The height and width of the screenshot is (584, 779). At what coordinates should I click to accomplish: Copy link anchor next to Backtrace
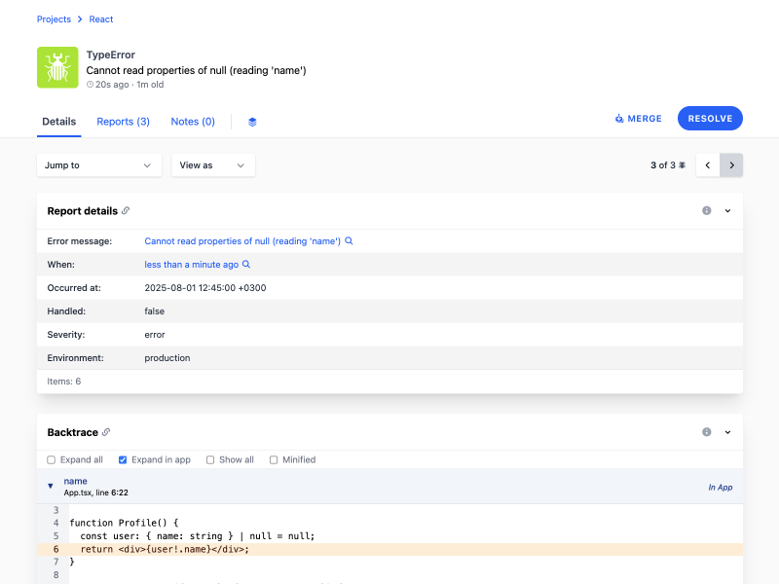[x=106, y=432]
